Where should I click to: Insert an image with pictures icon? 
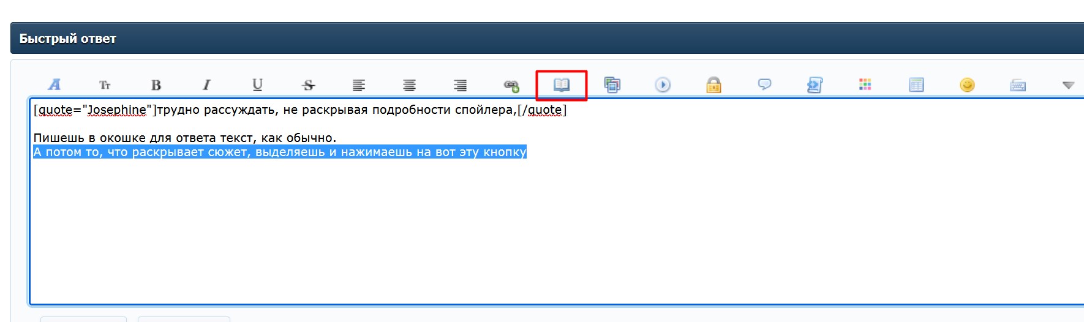point(612,84)
